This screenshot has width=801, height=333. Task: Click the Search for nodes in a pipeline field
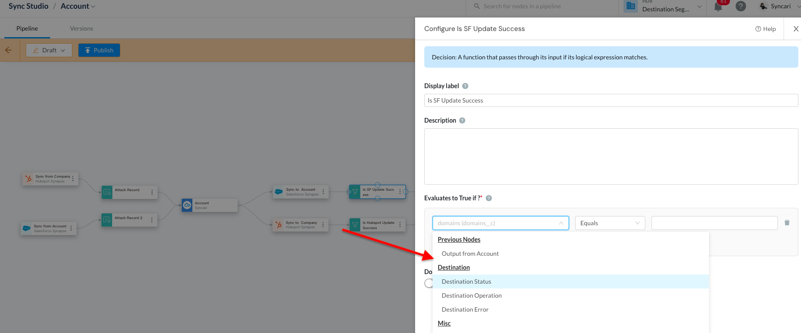pos(522,6)
